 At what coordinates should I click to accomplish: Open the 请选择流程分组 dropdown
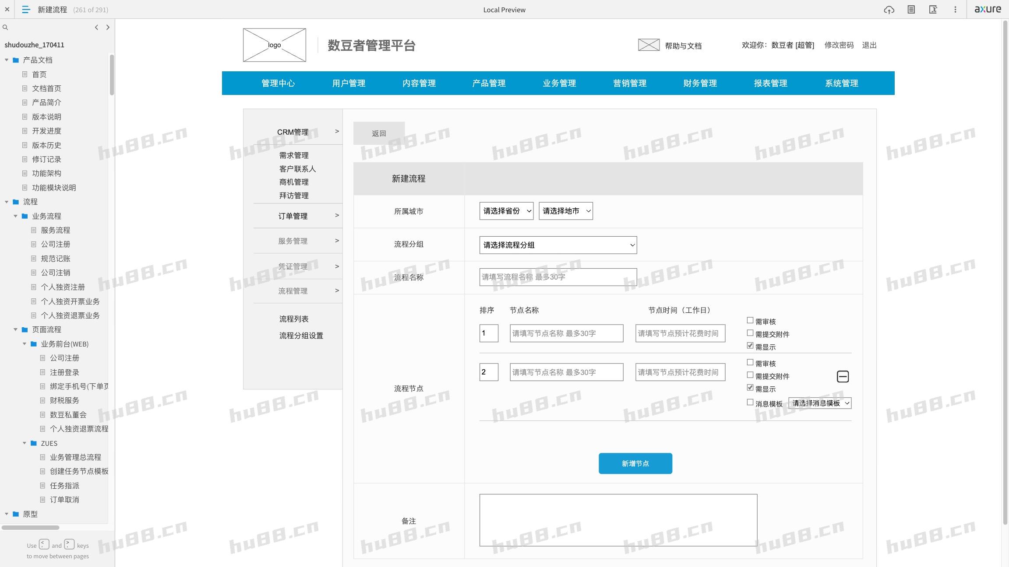point(558,245)
